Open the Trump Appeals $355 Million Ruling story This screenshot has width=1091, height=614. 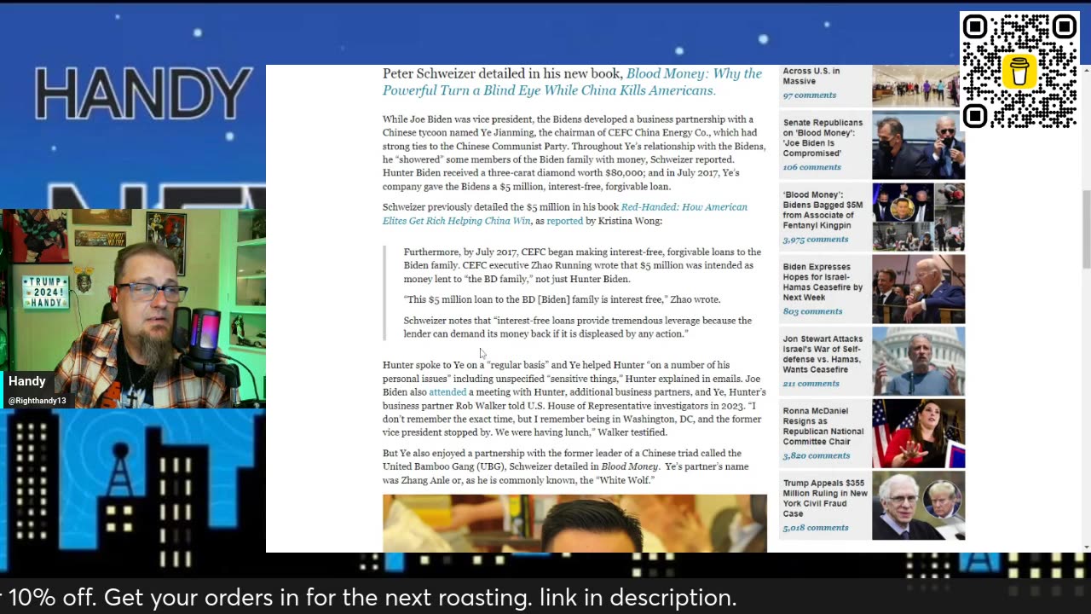825,499
